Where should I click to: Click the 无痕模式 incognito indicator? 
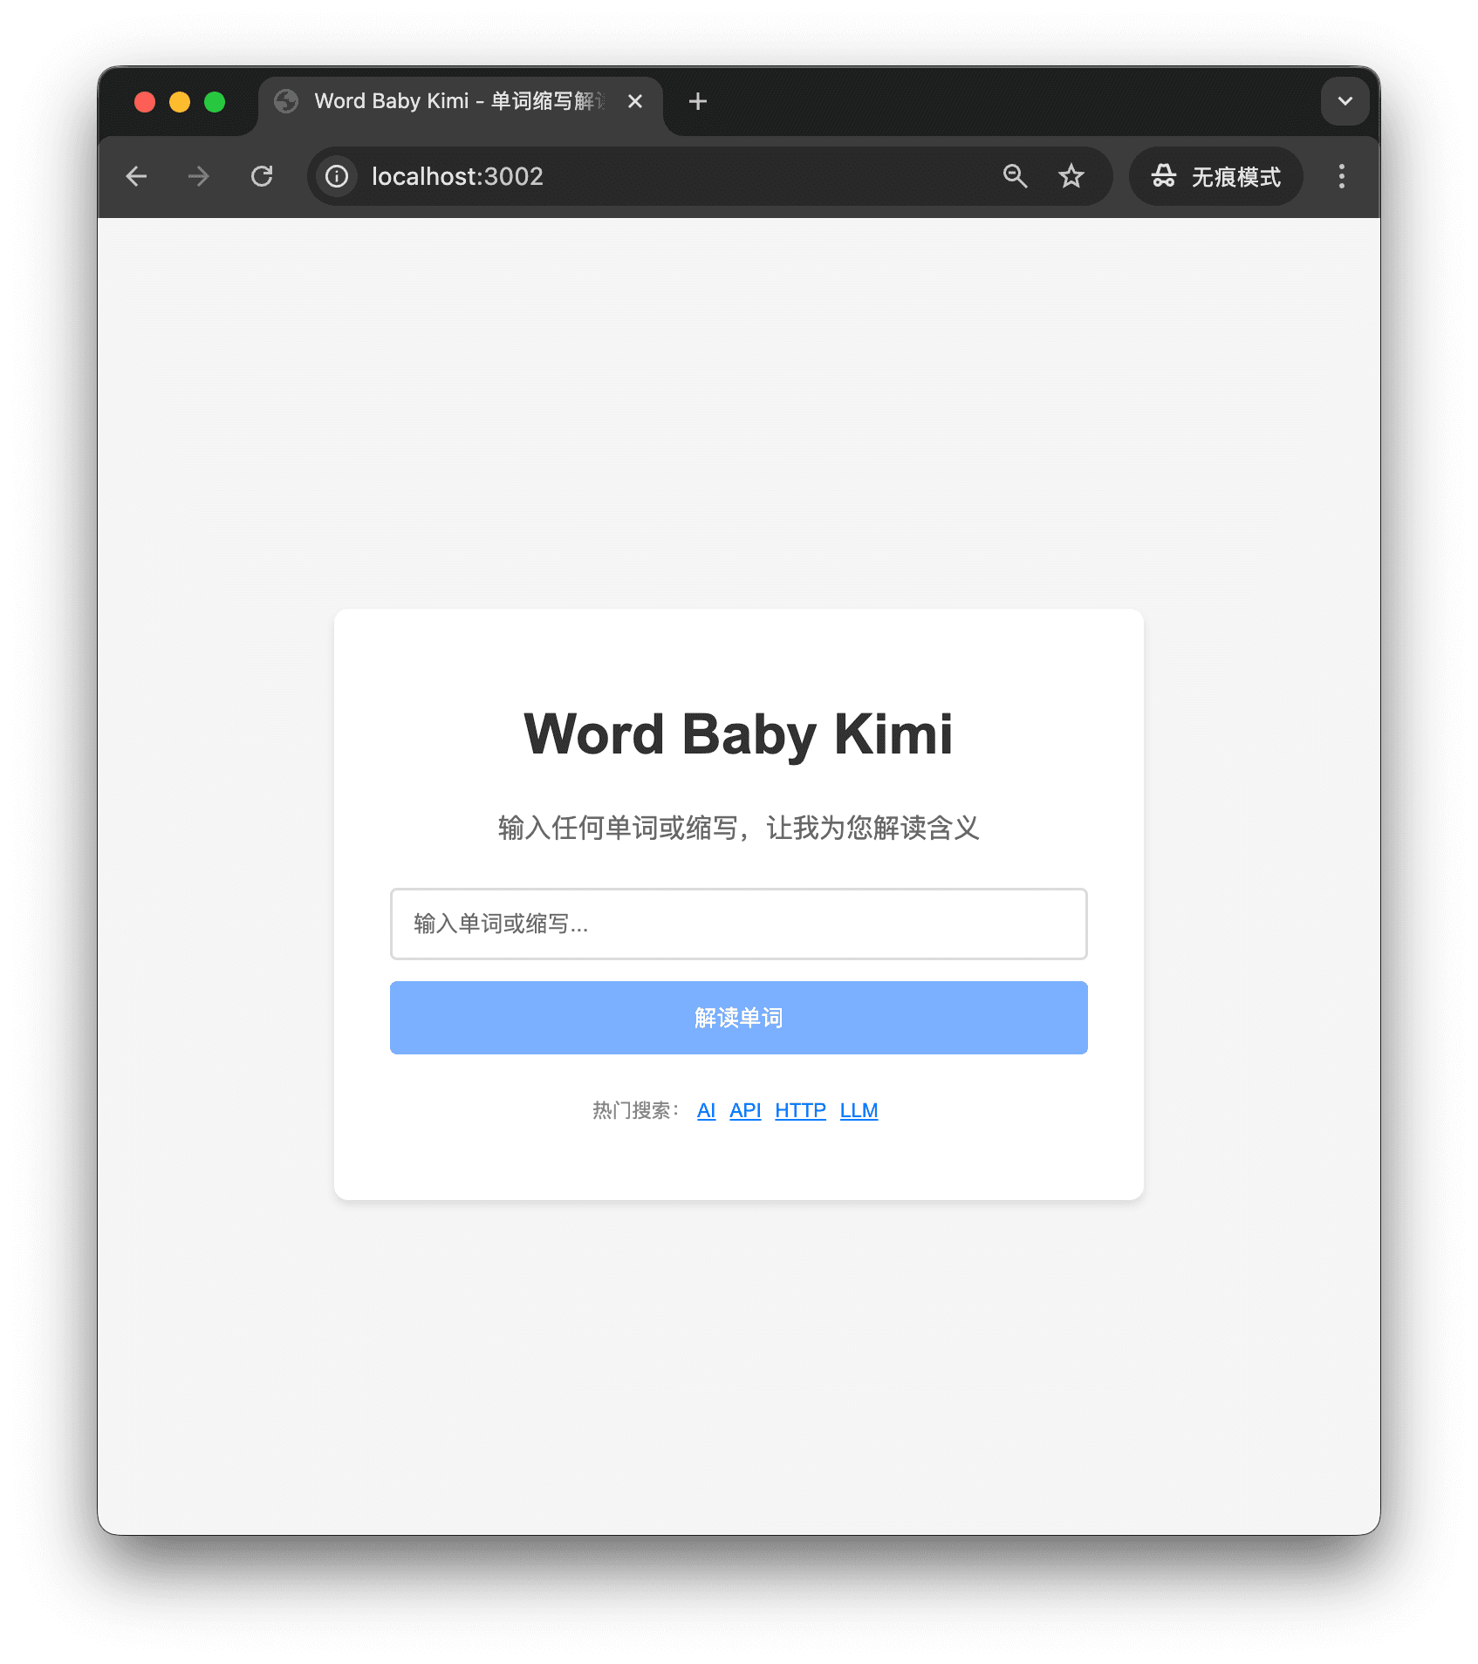1216,176
